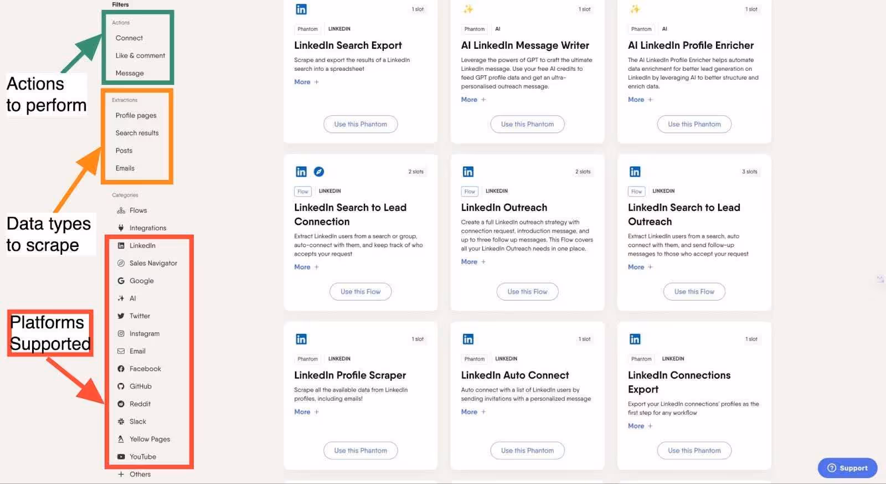Screen dimensions: 886x484
Task: Click the Facebook icon in sidebar
Action: point(121,369)
